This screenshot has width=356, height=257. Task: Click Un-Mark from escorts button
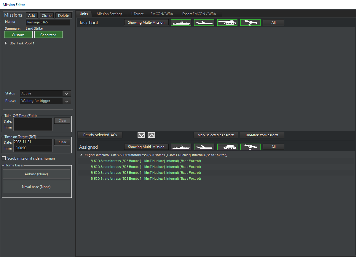coord(262,135)
